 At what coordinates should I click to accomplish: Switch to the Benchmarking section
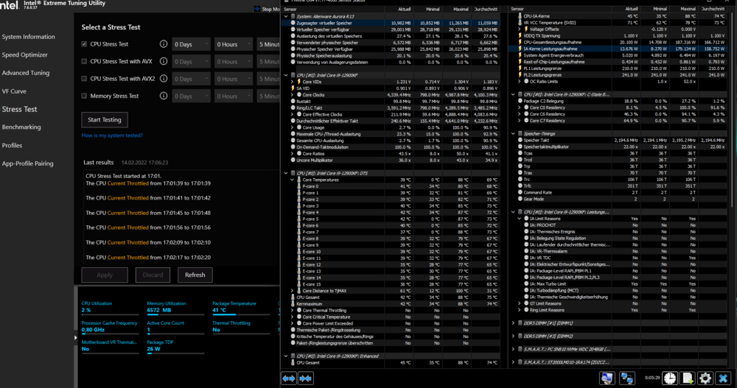click(x=21, y=127)
